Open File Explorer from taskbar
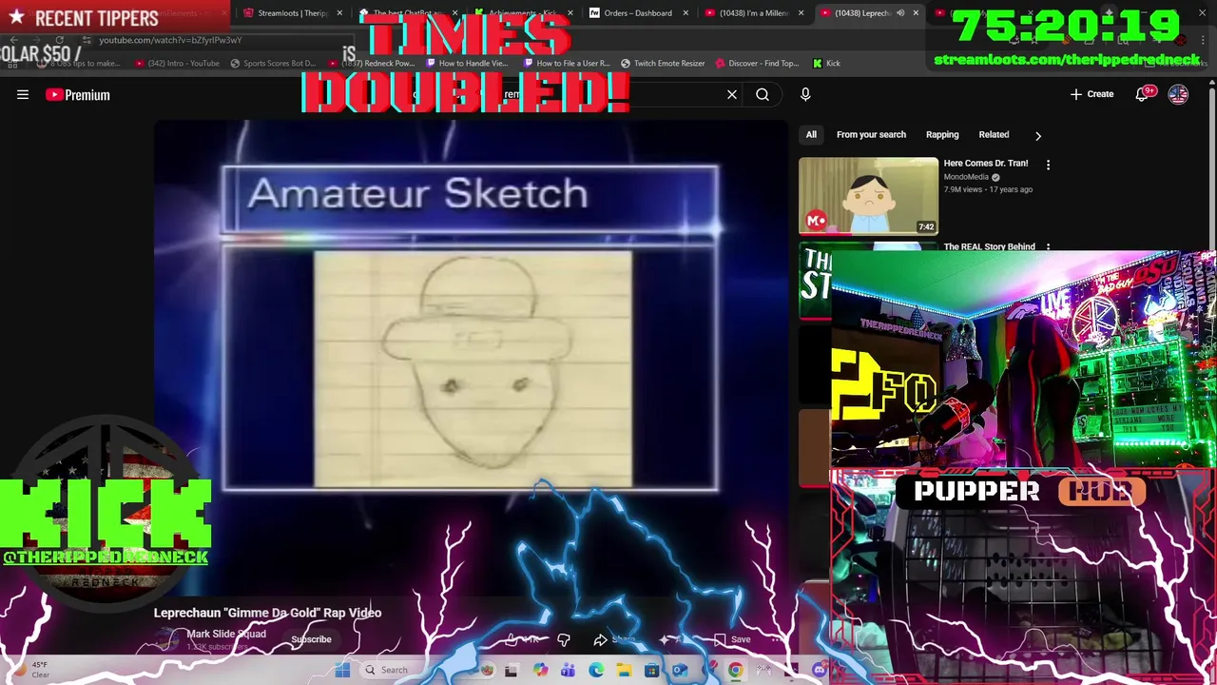This screenshot has width=1217, height=685. click(x=624, y=670)
